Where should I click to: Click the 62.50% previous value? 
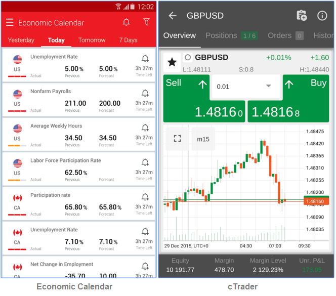76,173
